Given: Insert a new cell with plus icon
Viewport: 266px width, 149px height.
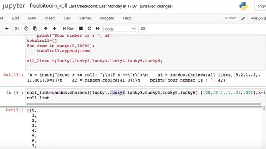Looking at the screenshot, I should point(7,29).
